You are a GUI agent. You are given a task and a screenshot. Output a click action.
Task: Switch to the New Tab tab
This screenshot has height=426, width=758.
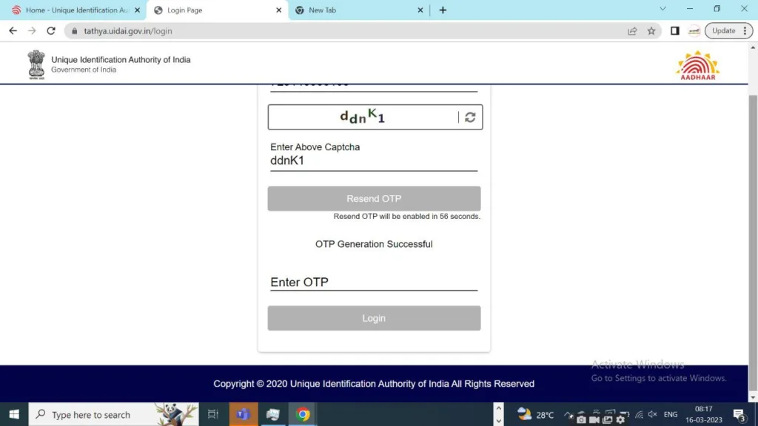click(x=355, y=10)
